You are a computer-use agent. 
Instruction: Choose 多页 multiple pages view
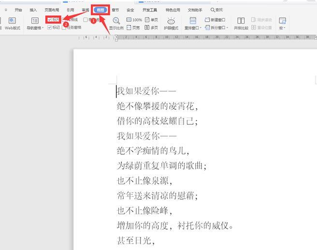[x=151, y=28]
